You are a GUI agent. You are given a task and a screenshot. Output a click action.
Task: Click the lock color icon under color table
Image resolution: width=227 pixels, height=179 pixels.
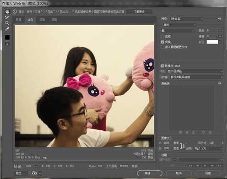pos(194,132)
